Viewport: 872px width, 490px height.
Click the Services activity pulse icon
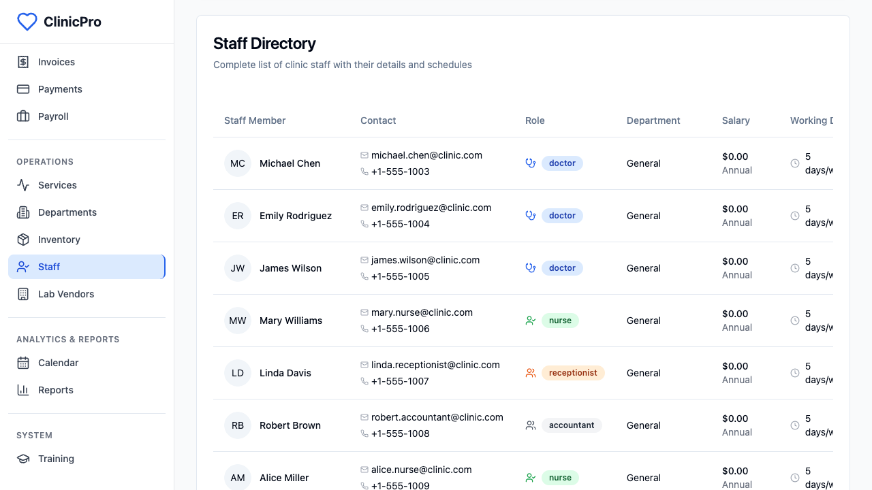[x=23, y=185]
